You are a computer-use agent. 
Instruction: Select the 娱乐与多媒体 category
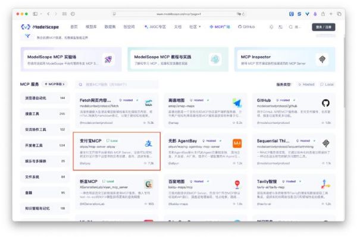[45, 161]
